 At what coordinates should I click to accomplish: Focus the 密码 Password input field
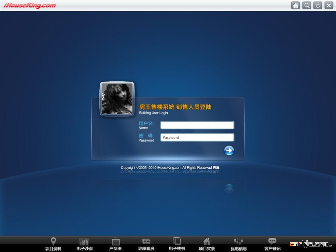coord(197,137)
